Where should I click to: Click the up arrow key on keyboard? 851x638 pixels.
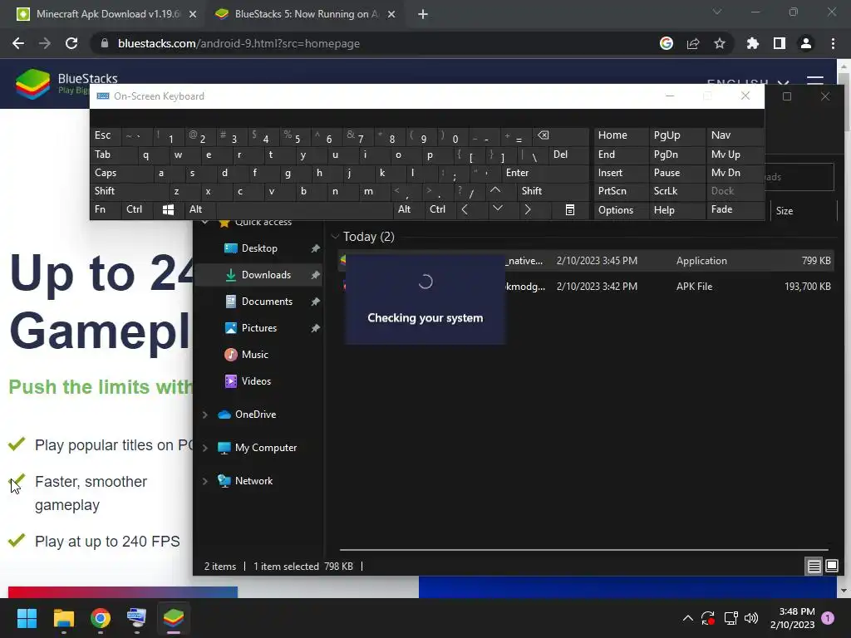click(x=495, y=191)
